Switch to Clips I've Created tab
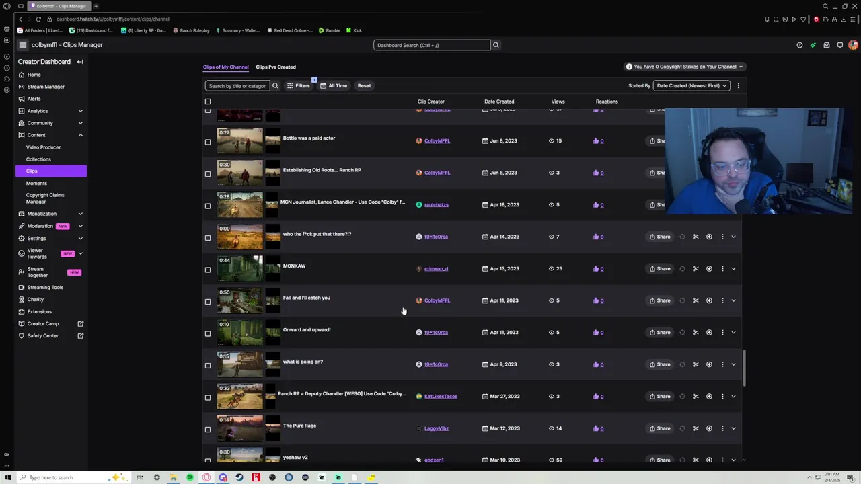This screenshot has width=861, height=484. pos(275,67)
